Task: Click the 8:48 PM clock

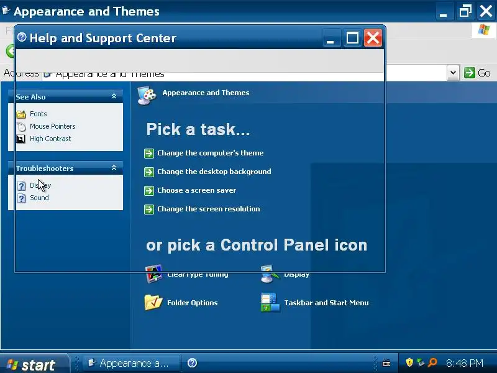Action: (x=464, y=363)
